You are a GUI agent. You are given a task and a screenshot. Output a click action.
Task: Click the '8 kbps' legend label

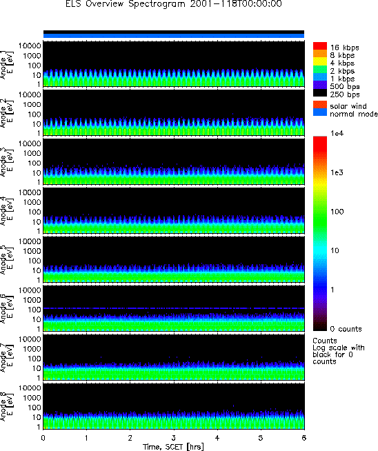342,55
